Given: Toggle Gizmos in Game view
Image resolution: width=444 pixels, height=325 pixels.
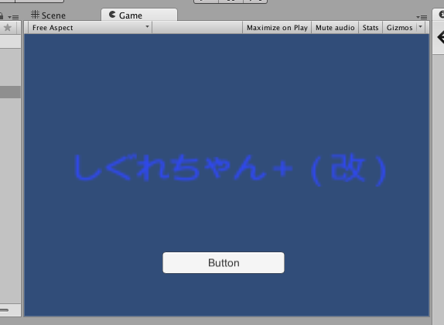Looking at the screenshot, I should (x=399, y=28).
